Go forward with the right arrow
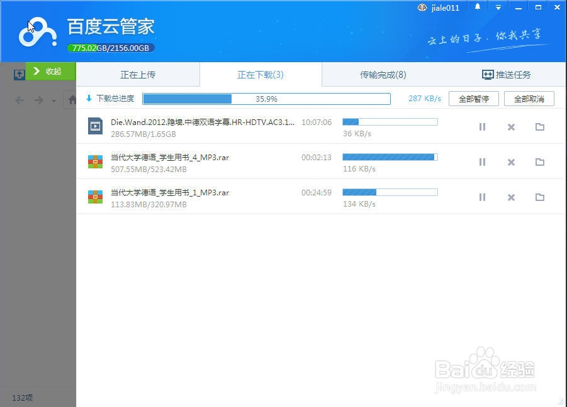This screenshot has height=407, width=567. click(x=38, y=100)
